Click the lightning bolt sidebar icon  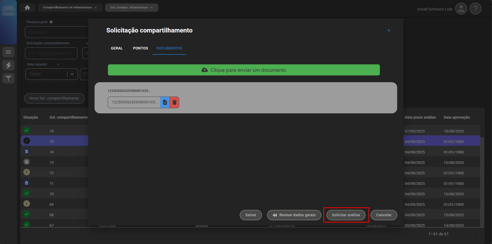[8, 65]
